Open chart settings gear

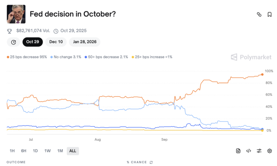click(270, 151)
